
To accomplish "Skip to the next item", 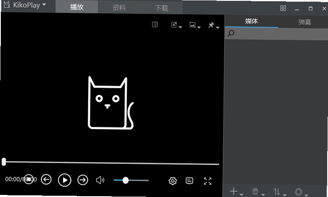I will 83,180.
